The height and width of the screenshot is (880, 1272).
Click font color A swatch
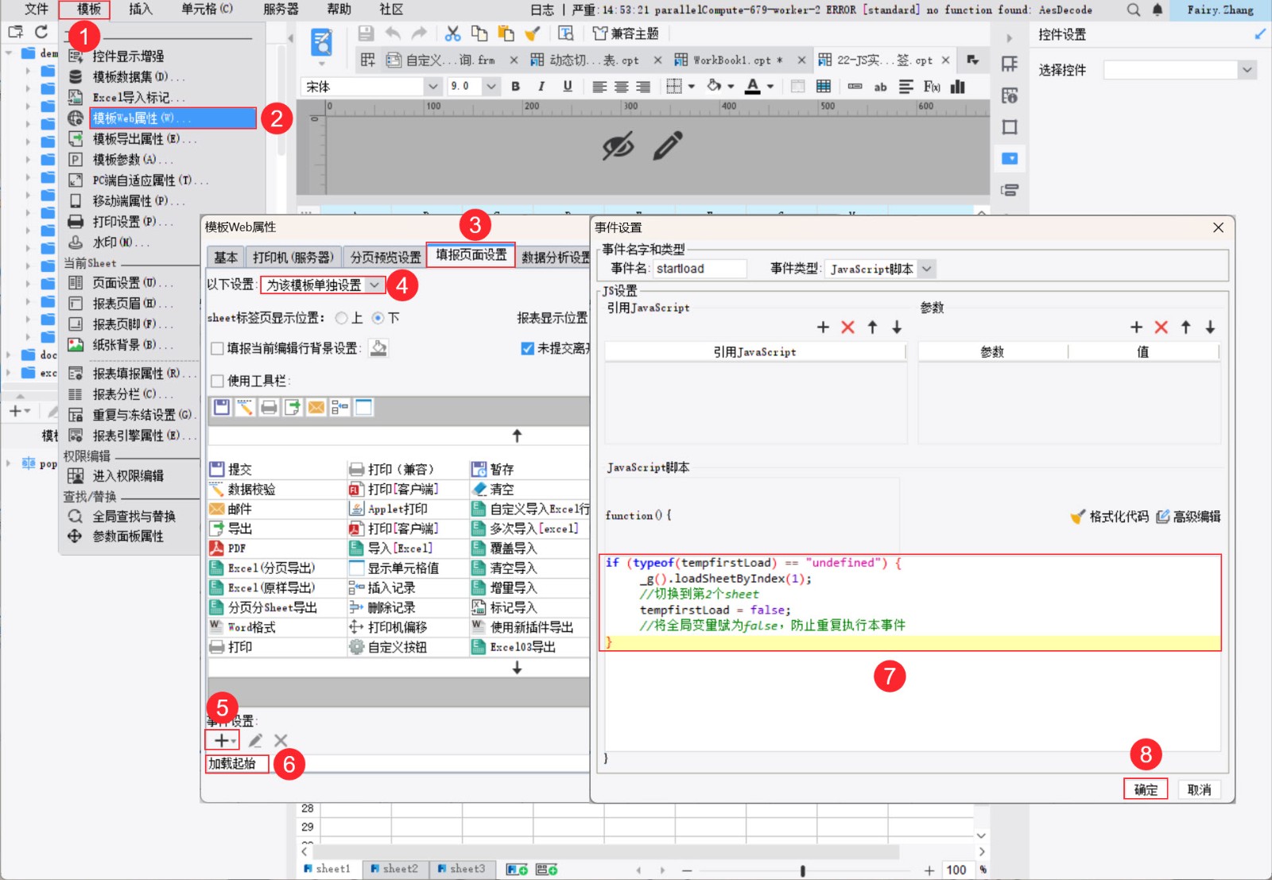[753, 87]
